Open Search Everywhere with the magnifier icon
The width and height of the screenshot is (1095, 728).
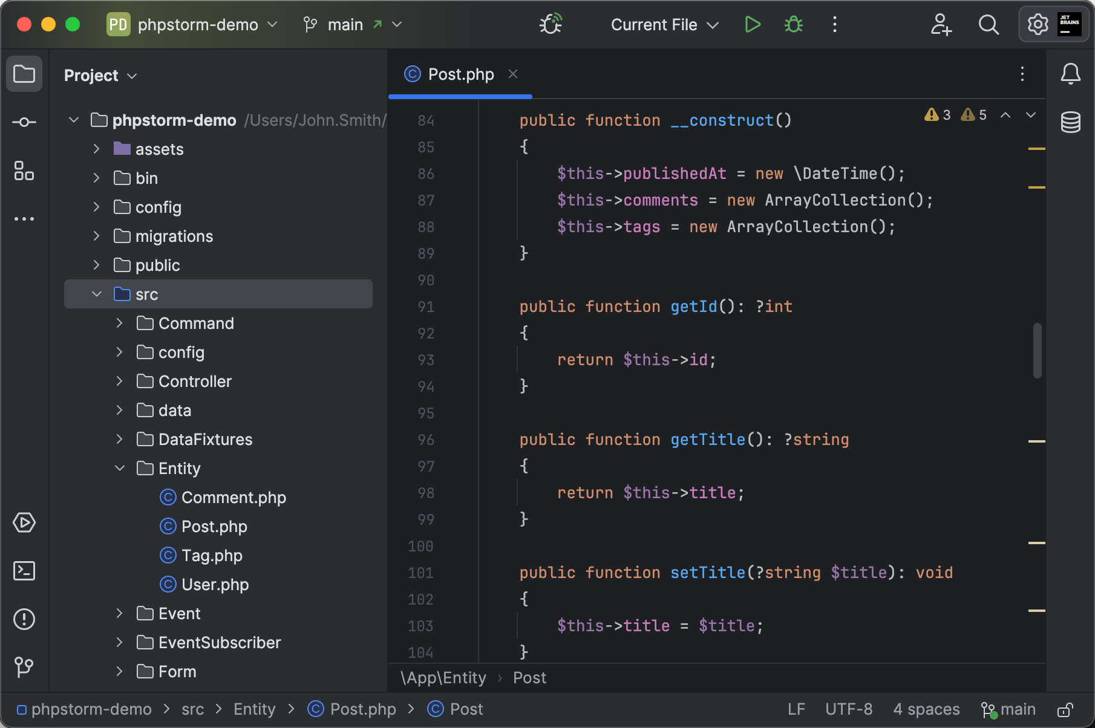click(988, 24)
